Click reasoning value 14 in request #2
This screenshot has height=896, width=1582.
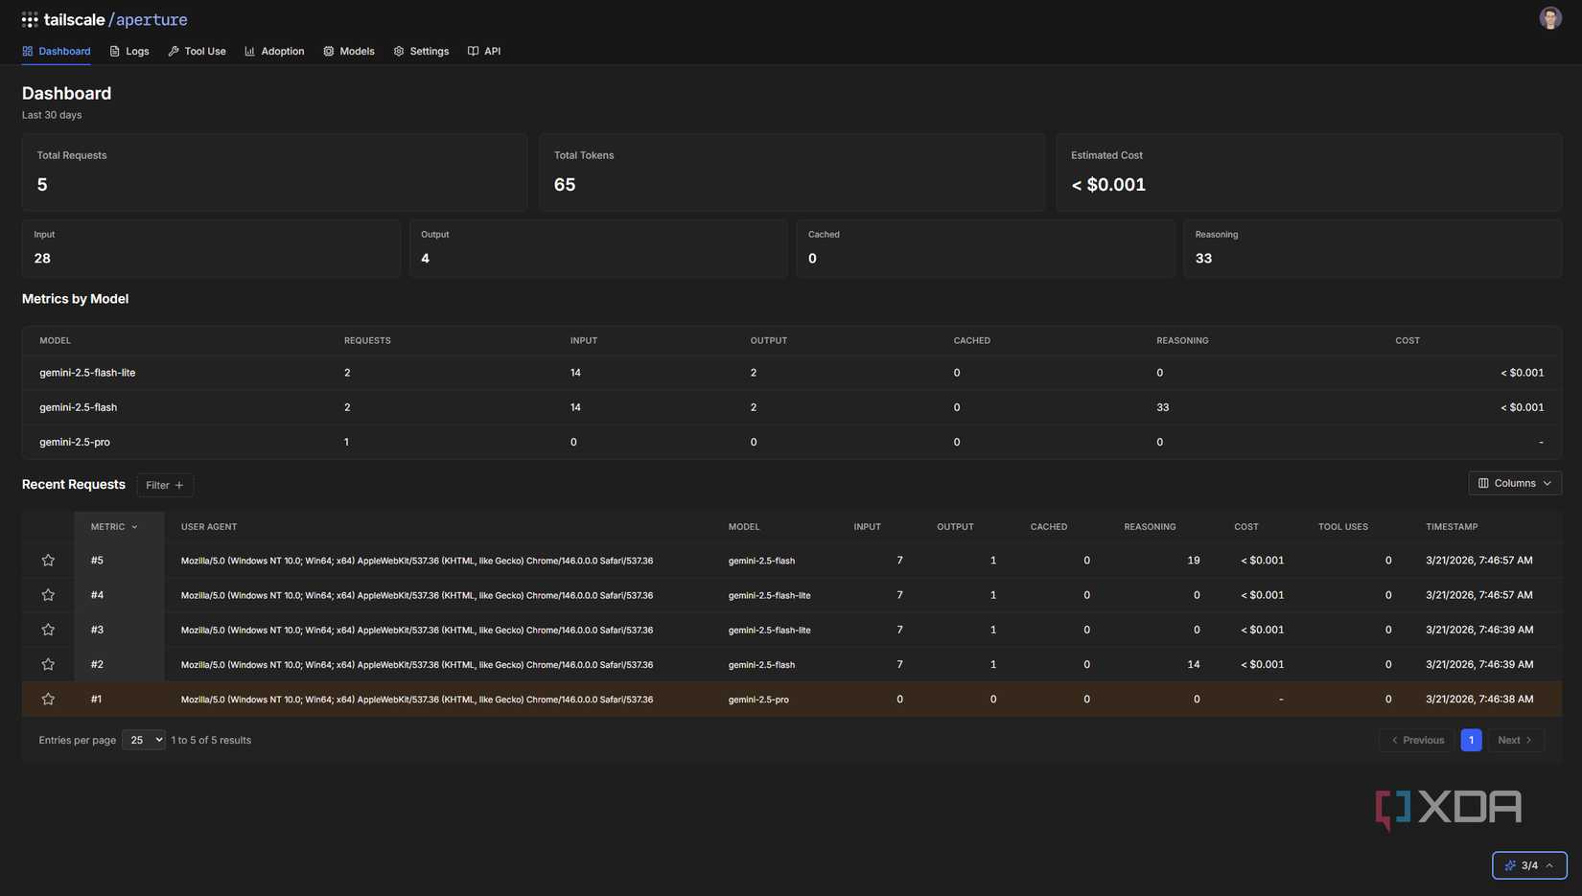[x=1194, y=664]
